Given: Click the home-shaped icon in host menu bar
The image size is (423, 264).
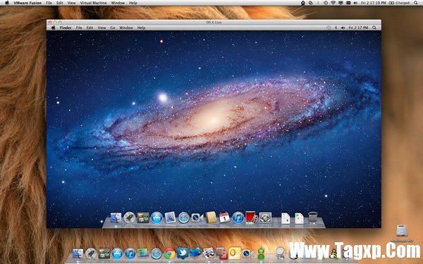Looking at the screenshot, I should tap(303, 3).
